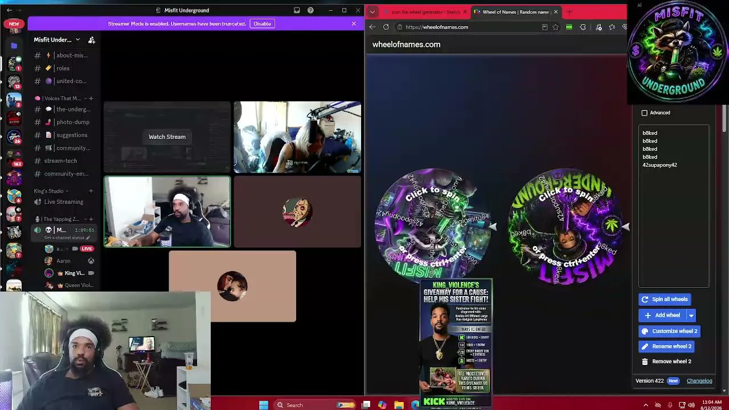Open the roles channel
Image resolution: width=729 pixels, height=410 pixels.
[63, 68]
